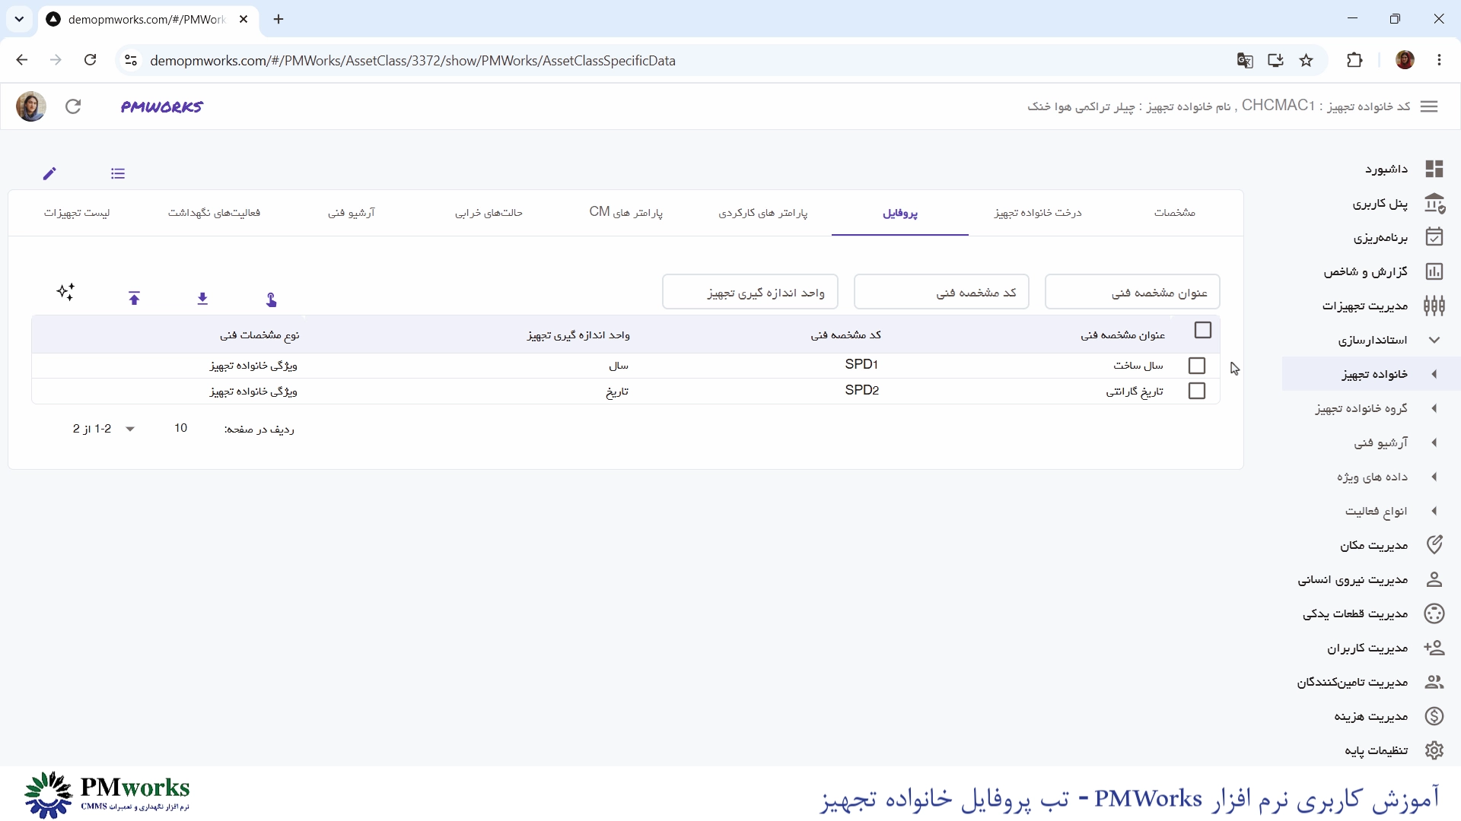Open مدیریت قطعات یدکی in sidebar
This screenshot has width=1461, height=821.
coord(1373,613)
